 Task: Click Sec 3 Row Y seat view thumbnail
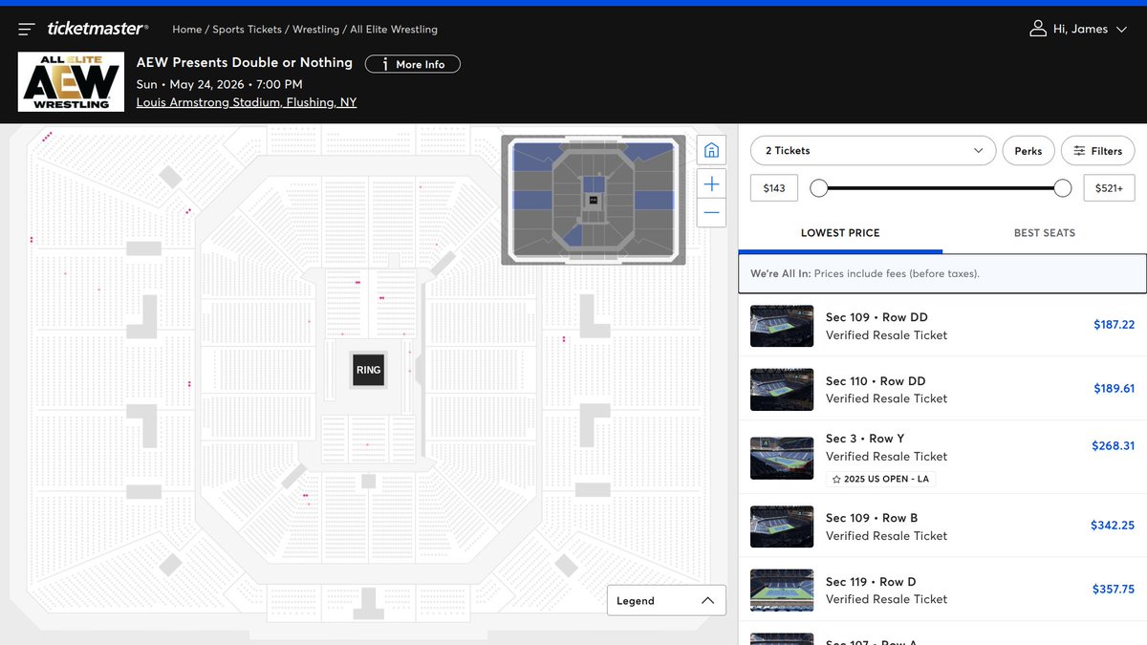[782, 457]
